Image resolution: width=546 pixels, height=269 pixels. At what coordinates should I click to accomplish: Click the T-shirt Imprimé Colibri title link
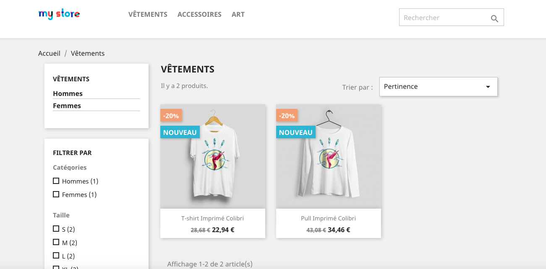(212, 218)
